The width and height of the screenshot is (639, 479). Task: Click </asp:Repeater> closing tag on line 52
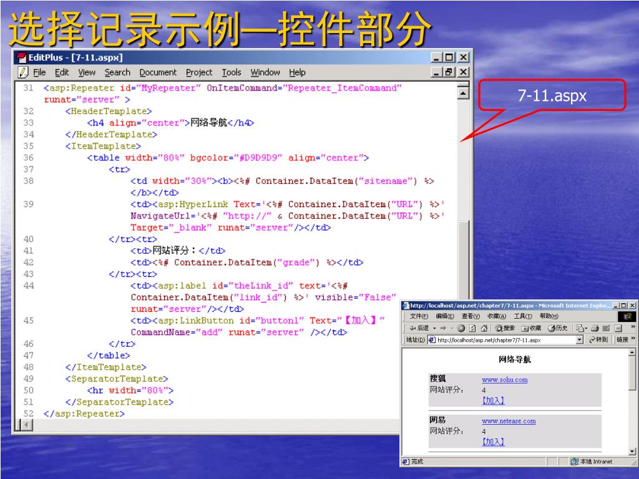[x=84, y=414]
